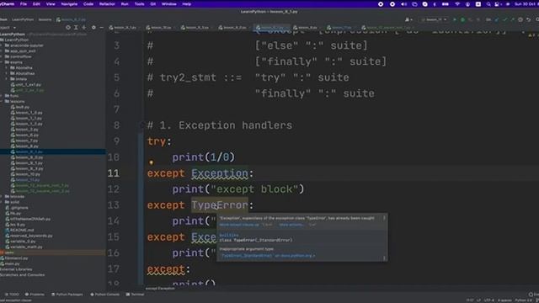Collapse all icon in Project panel header
Screen dimensions: 539x303
[84, 28]
